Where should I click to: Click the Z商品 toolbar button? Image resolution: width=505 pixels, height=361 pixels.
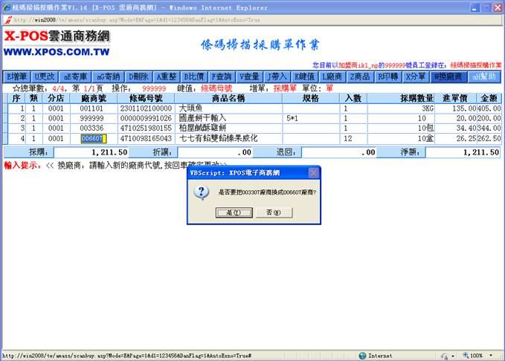click(x=360, y=77)
